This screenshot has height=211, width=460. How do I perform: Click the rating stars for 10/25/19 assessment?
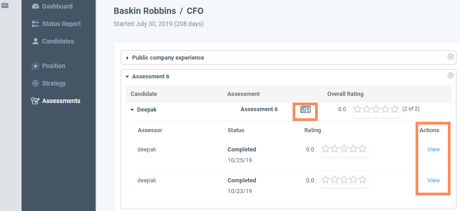tap(344, 149)
